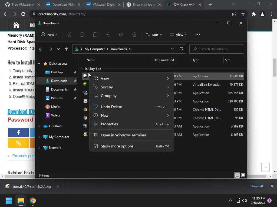Click Show all downloads link

coord(256,186)
